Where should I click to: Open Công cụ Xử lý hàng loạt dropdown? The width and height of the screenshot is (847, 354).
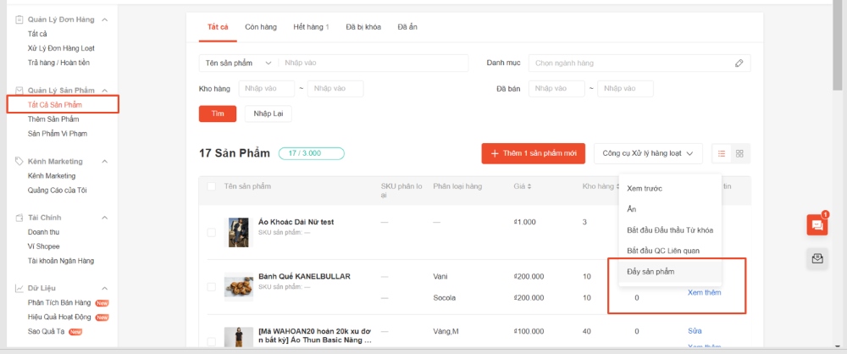[648, 153]
